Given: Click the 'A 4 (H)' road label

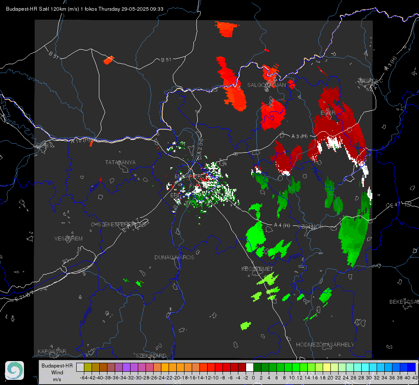Looking at the screenshot, I should point(282,225).
